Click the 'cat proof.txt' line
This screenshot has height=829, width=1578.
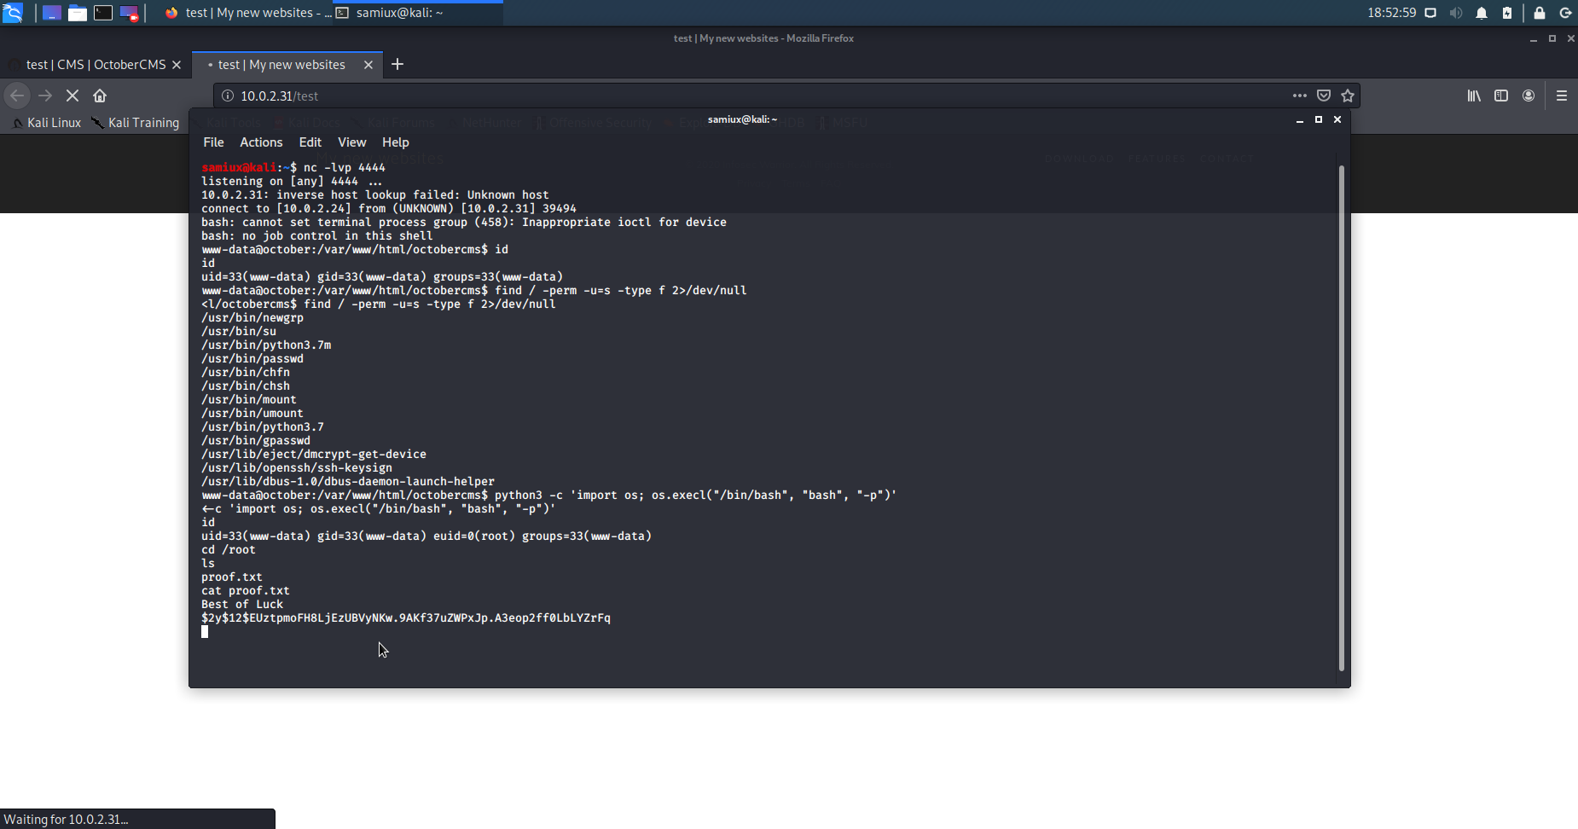(x=246, y=590)
